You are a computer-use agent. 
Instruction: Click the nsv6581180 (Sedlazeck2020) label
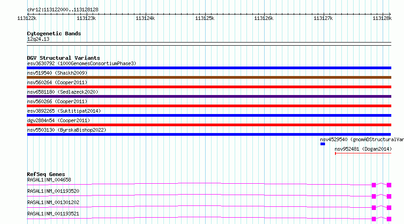[x=63, y=92]
